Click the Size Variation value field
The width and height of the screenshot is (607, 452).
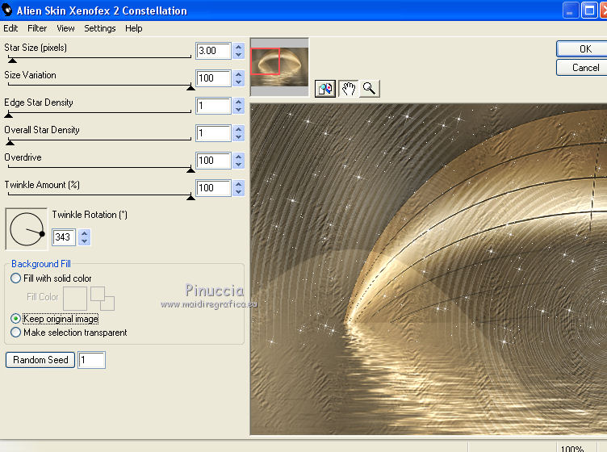click(x=214, y=78)
